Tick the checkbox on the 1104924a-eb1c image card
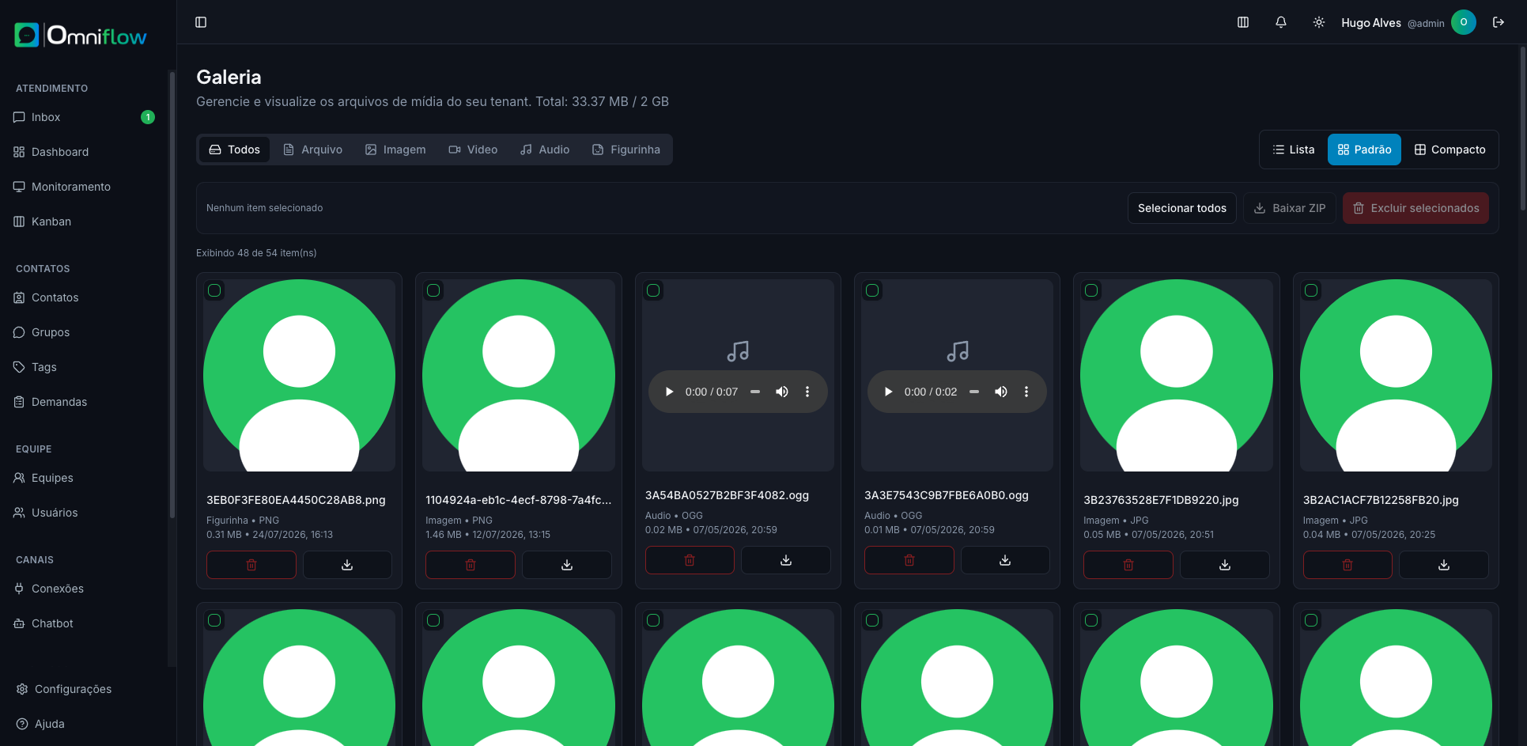The height and width of the screenshot is (746, 1527). tap(433, 290)
